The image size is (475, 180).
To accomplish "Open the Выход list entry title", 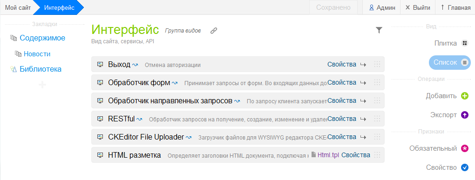I will 119,64.
